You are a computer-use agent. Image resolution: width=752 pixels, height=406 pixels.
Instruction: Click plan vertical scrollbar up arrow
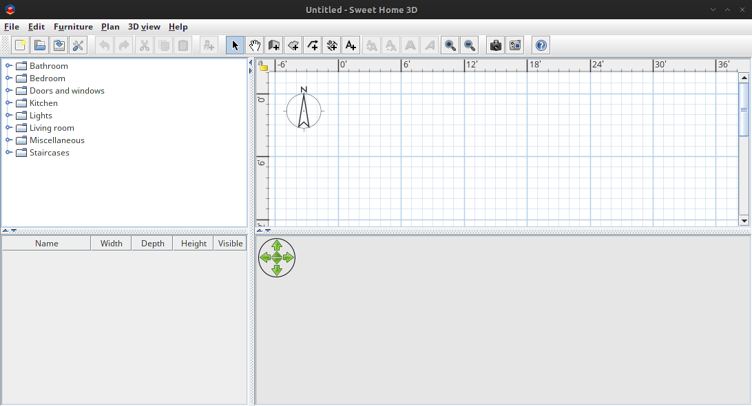744,78
